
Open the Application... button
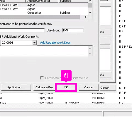(x=16, y=87)
